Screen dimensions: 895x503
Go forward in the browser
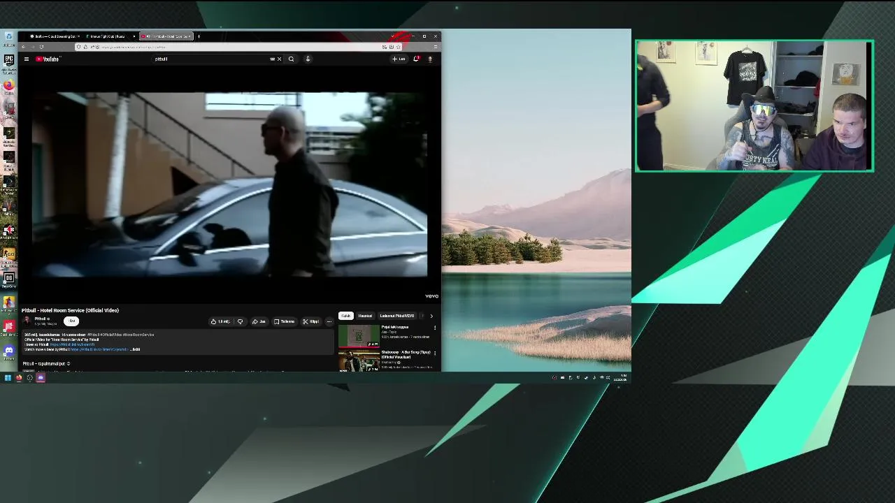tap(33, 47)
